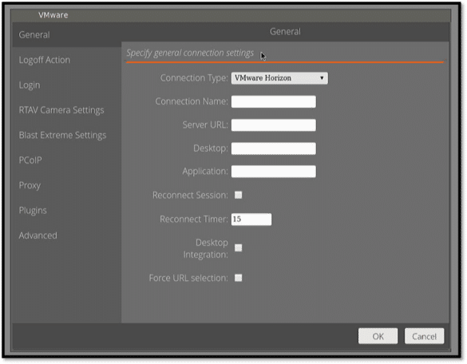This screenshot has height=364, width=467.
Task: Click the Connection Name field
Action: point(273,101)
